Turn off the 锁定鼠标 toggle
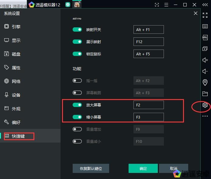Viewport: 211px width, 179px height. pyautogui.click(x=77, y=54)
